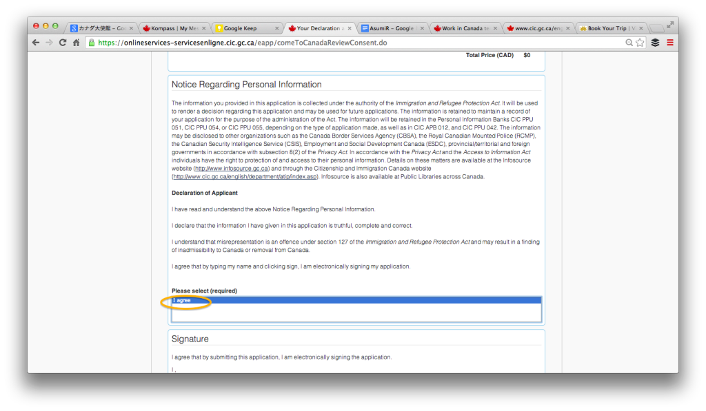Click the green padlock security icon
The image size is (706, 411).
click(x=92, y=43)
